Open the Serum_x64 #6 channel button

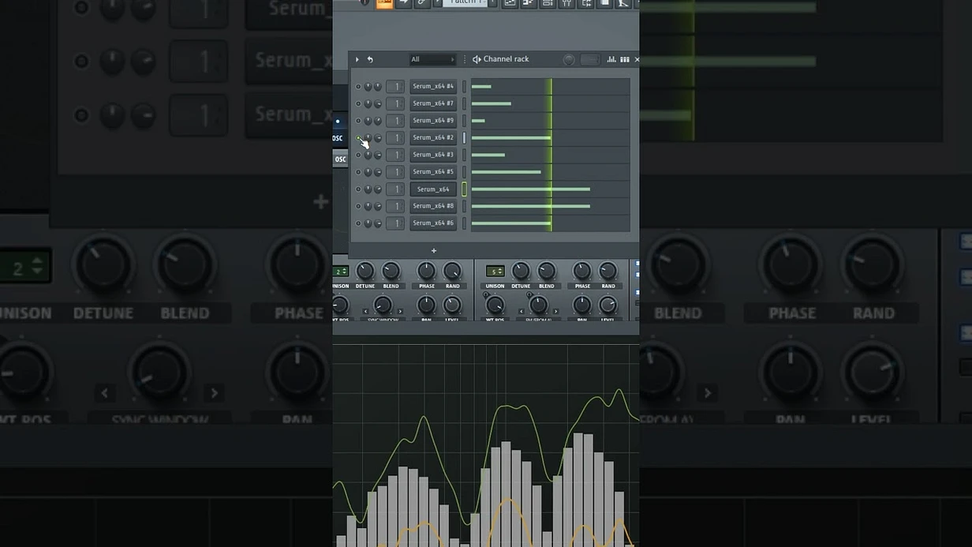point(433,223)
